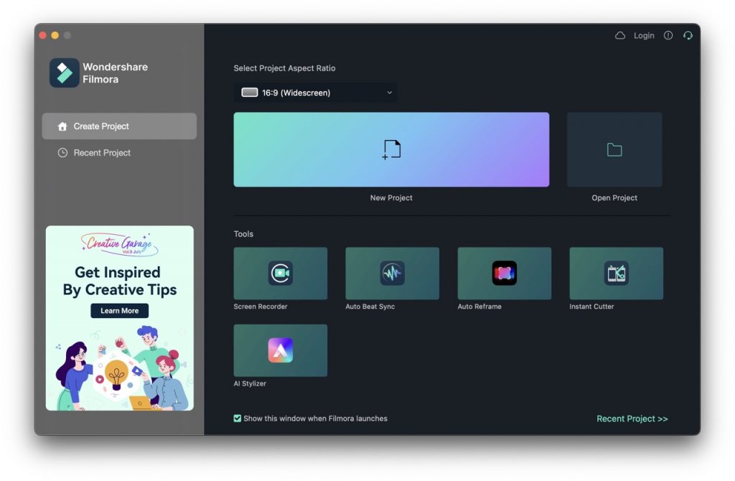The width and height of the screenshot is (735, 481).
Task: Click the AI Stylizer label text
Action: [250, 383]
